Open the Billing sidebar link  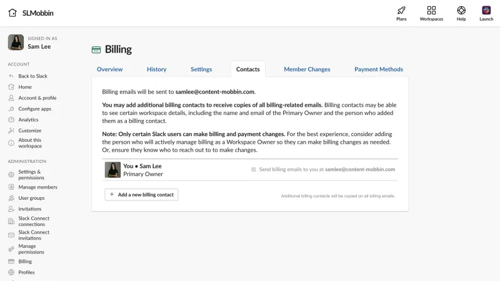(x=25, y=261)
